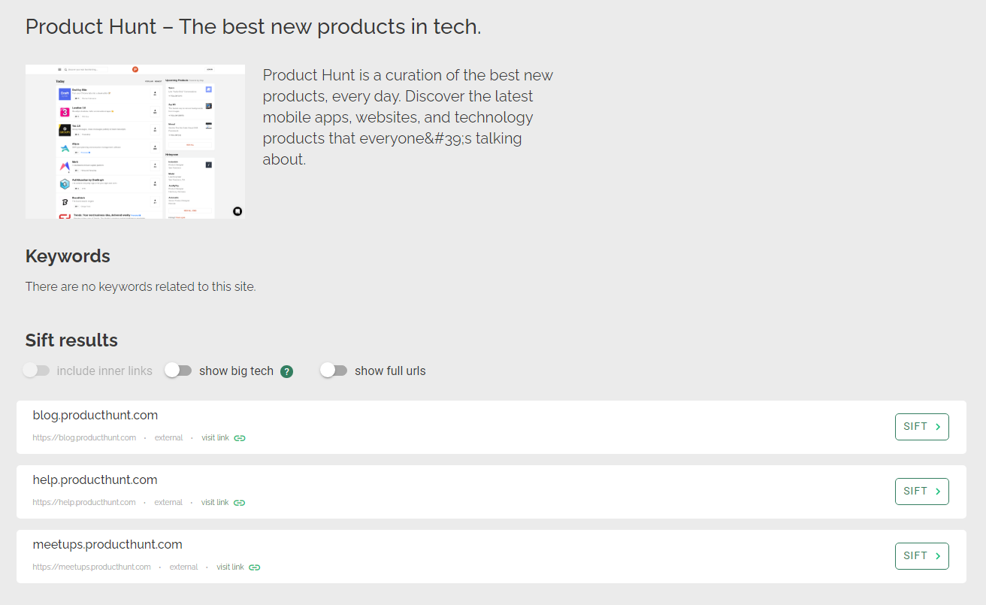Click the no keywords related message
986x605 pixels.
pos(141,286)
